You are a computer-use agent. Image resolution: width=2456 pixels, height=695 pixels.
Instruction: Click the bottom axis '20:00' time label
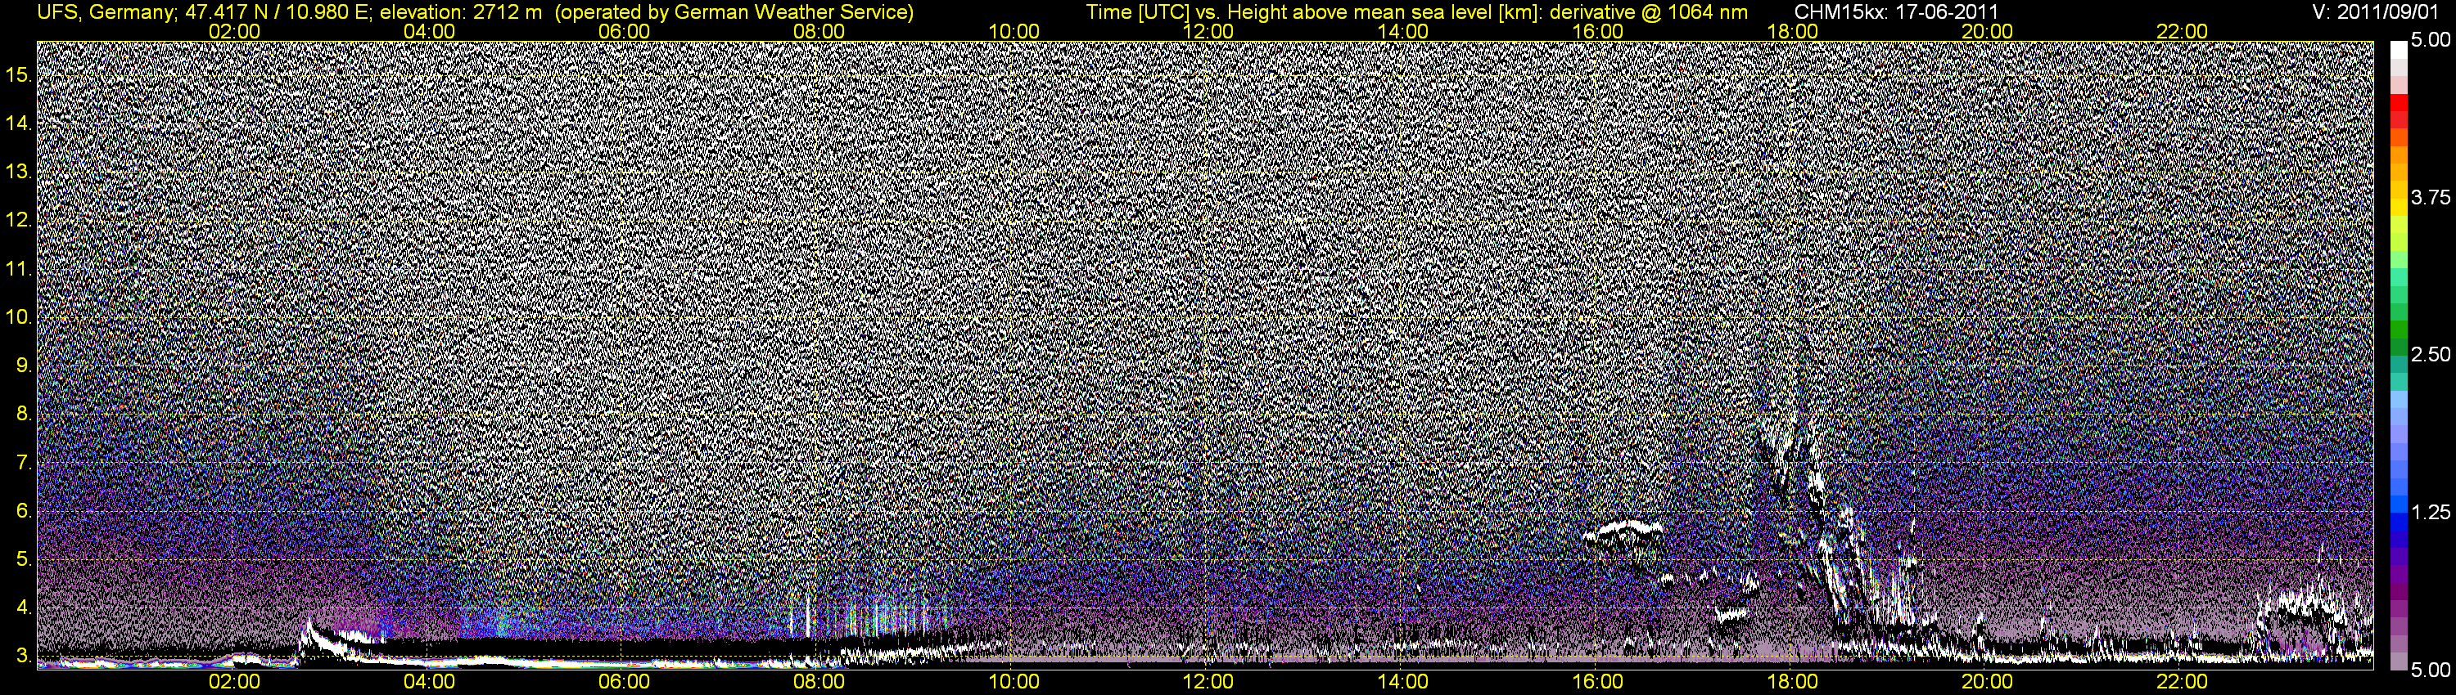coord(1987,682)
